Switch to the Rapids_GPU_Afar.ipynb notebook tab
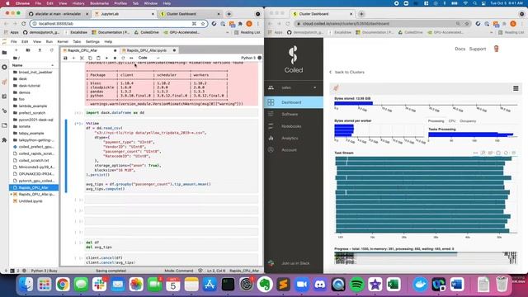Viewport: 528px width, 297px height. (x=147, y=50)
